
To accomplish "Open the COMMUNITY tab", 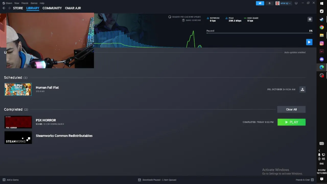I will click(52, 8).
